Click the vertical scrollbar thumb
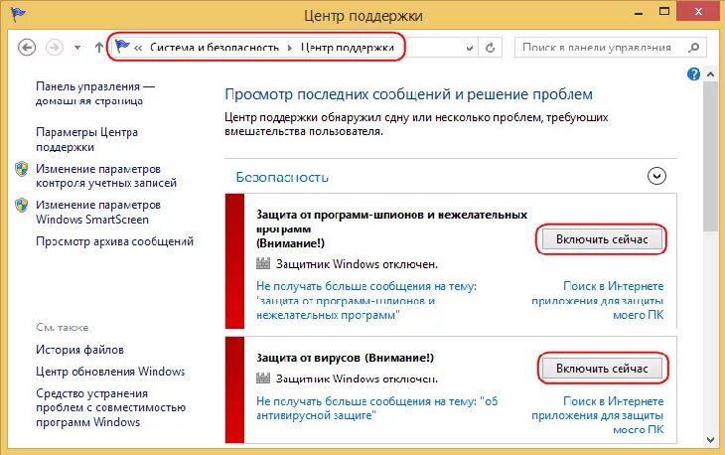 point(710,156)
